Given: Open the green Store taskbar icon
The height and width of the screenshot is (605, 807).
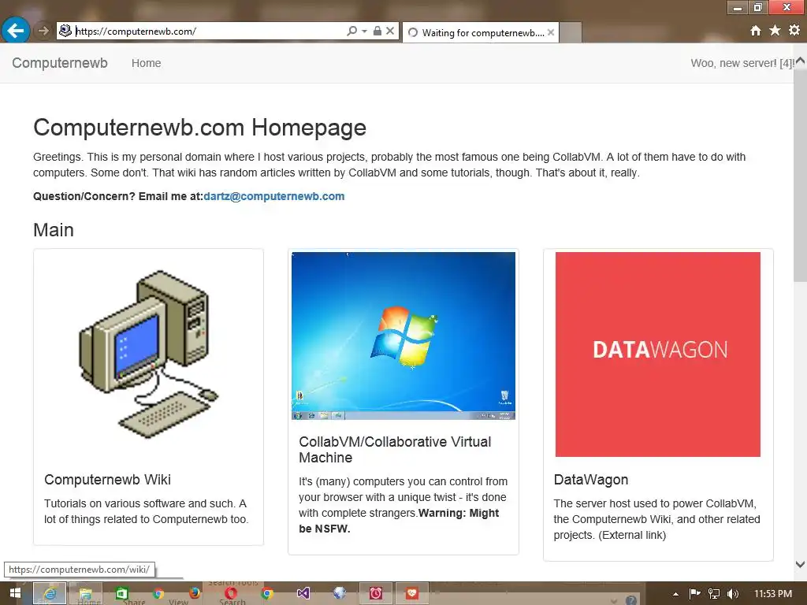Looking at the screenshot, I should tap(121, 593).
